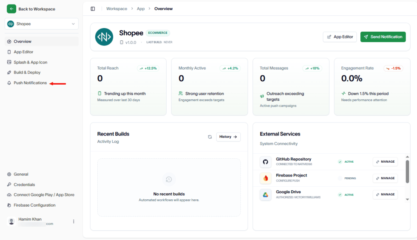Click the PENDING status of Firebase Project
This screenshot has height=240, width=417.
pos(350,178)
